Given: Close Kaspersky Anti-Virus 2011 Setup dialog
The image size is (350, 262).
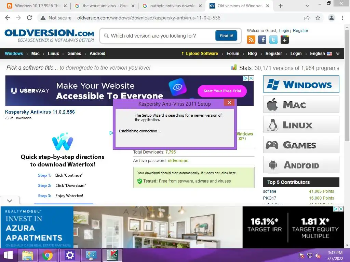Looking at the screenshot, I should point(229,102).
